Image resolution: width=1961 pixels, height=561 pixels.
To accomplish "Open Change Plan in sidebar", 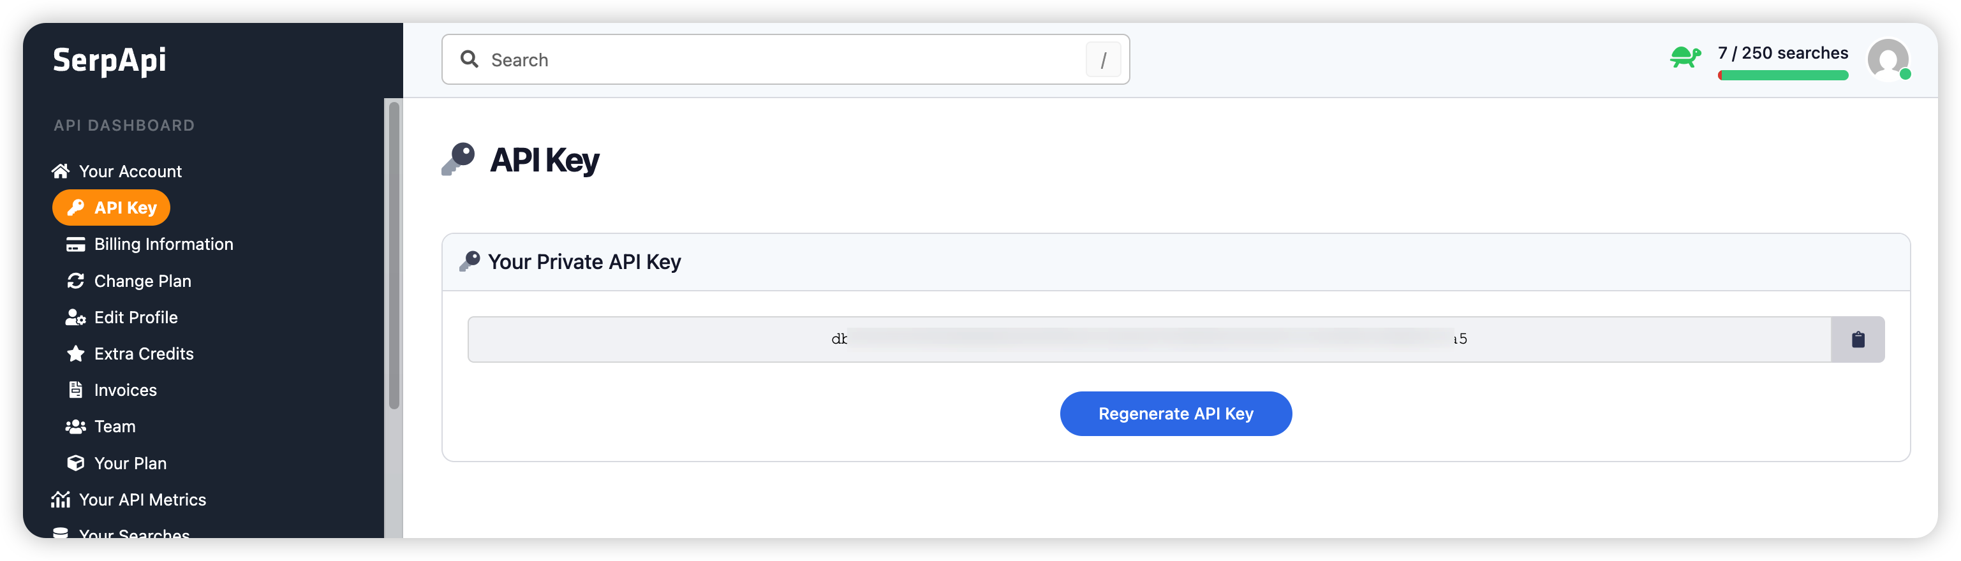I will [142, 281].
